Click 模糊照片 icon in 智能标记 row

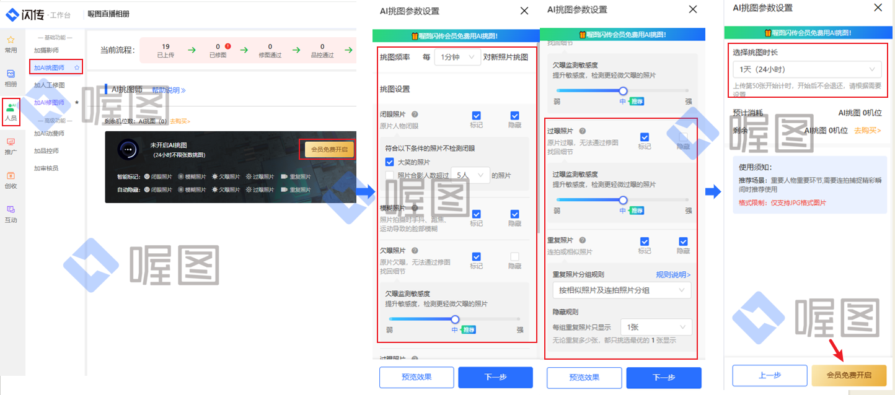click(180, 176)
